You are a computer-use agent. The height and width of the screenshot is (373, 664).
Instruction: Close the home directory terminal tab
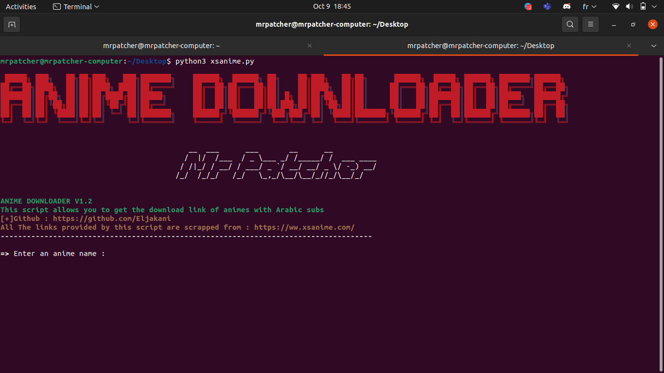[310, 45]
